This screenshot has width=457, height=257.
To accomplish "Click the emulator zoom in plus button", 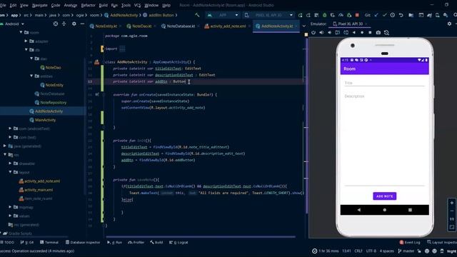I will tap(452, 203).
